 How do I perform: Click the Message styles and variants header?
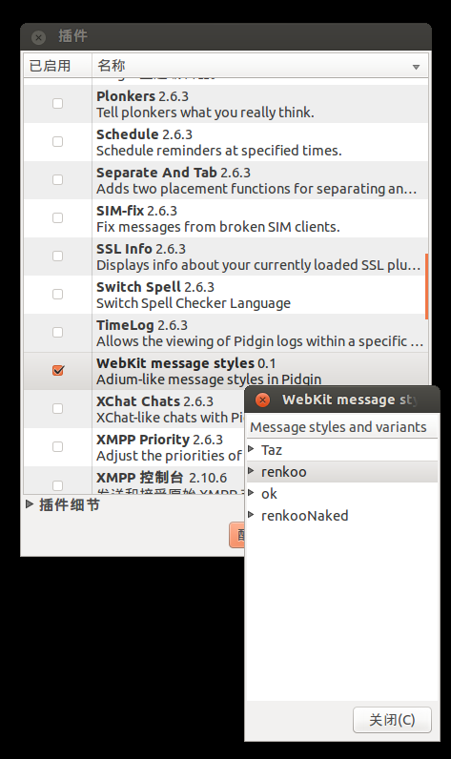[341, 427]
